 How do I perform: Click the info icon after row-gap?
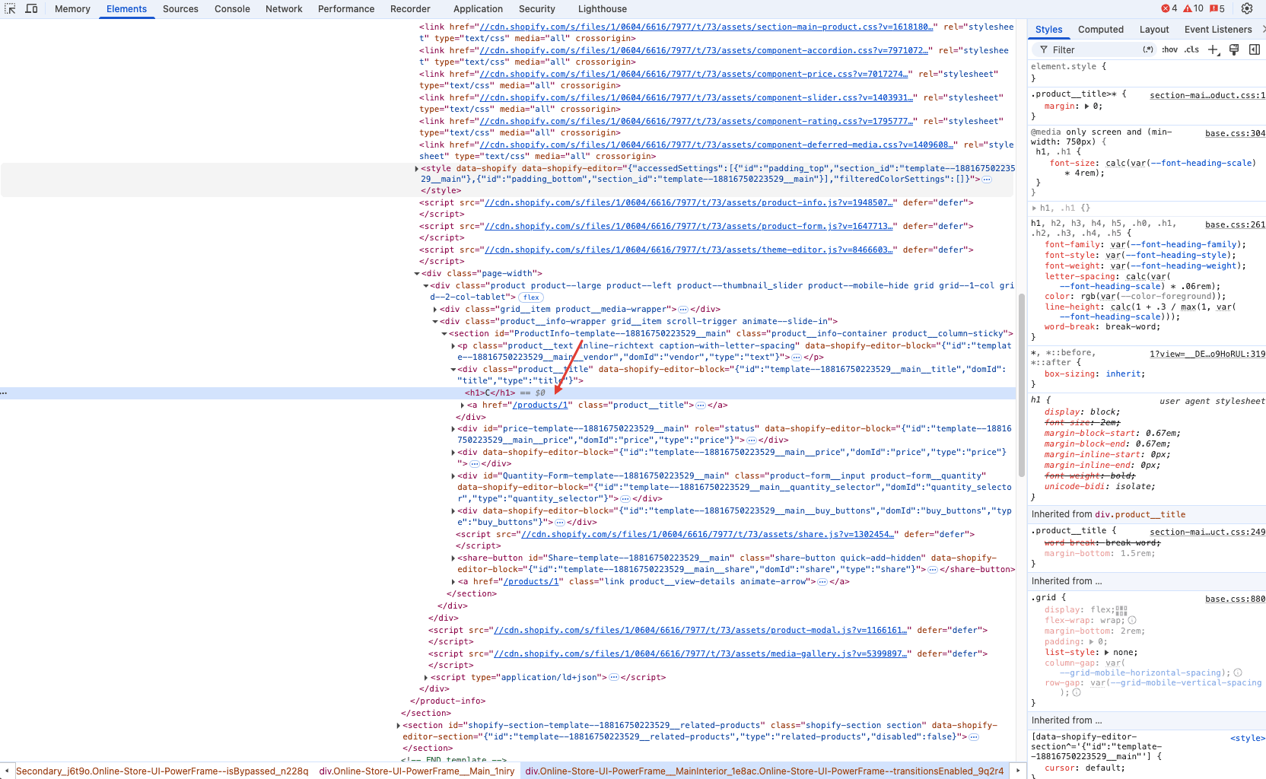pos(1076,693)
